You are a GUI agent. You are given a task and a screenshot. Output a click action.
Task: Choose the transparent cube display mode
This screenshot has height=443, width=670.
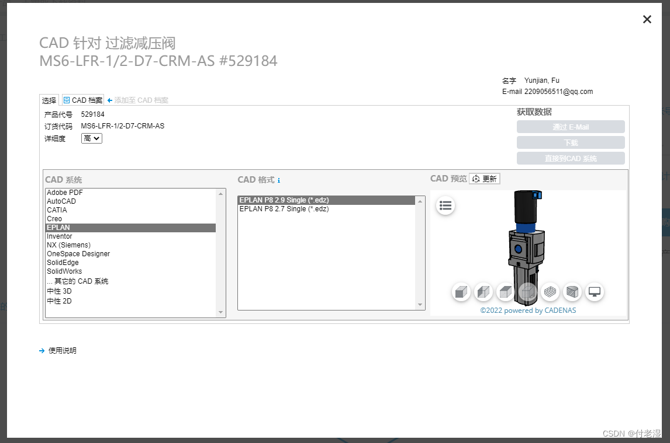[527, 292]
